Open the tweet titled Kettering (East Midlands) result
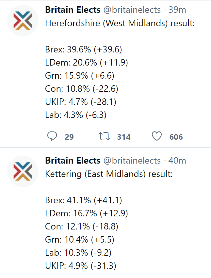Screen dimensions: 211x278 click(x=109, y=174)
